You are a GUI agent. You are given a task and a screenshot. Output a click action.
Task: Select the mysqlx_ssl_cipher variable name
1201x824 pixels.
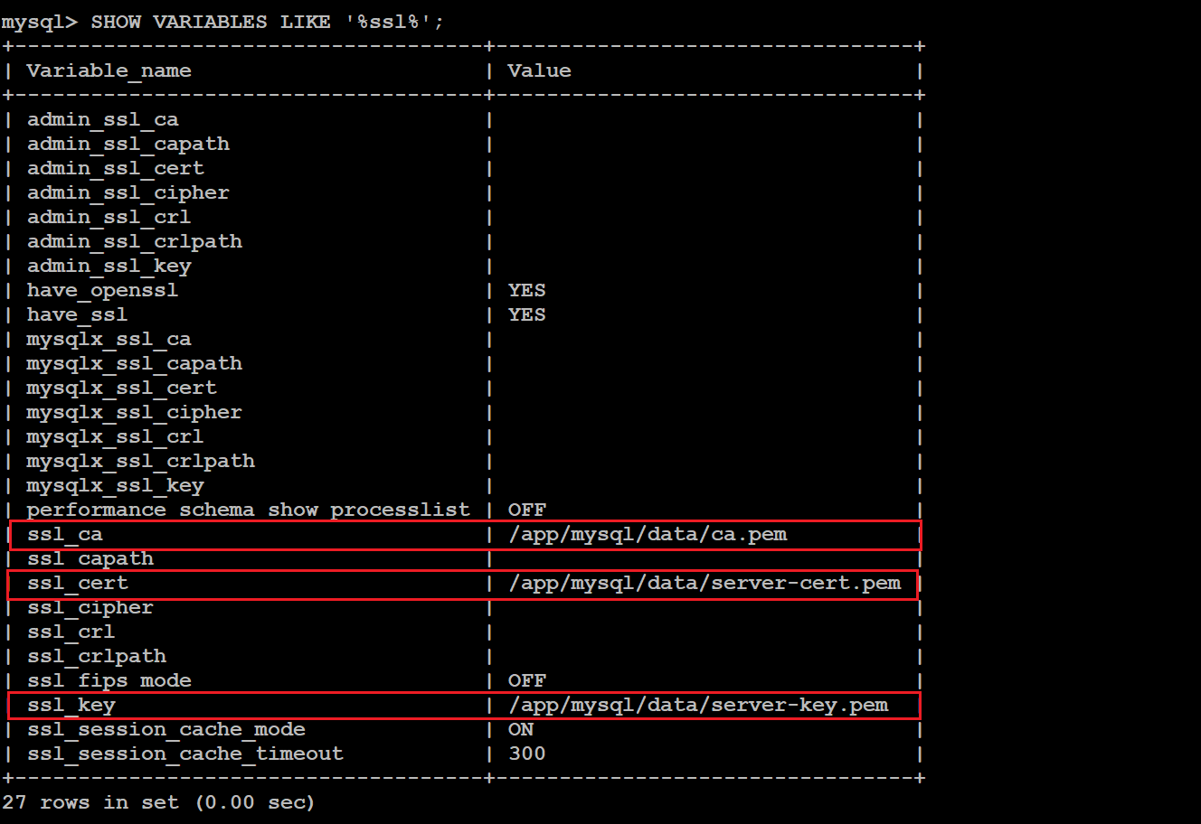click(x=134, y=412)
